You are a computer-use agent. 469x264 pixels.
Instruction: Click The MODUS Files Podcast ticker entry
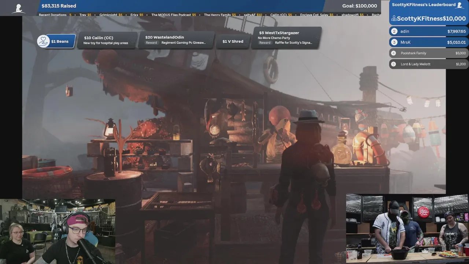tap(174, 15)
